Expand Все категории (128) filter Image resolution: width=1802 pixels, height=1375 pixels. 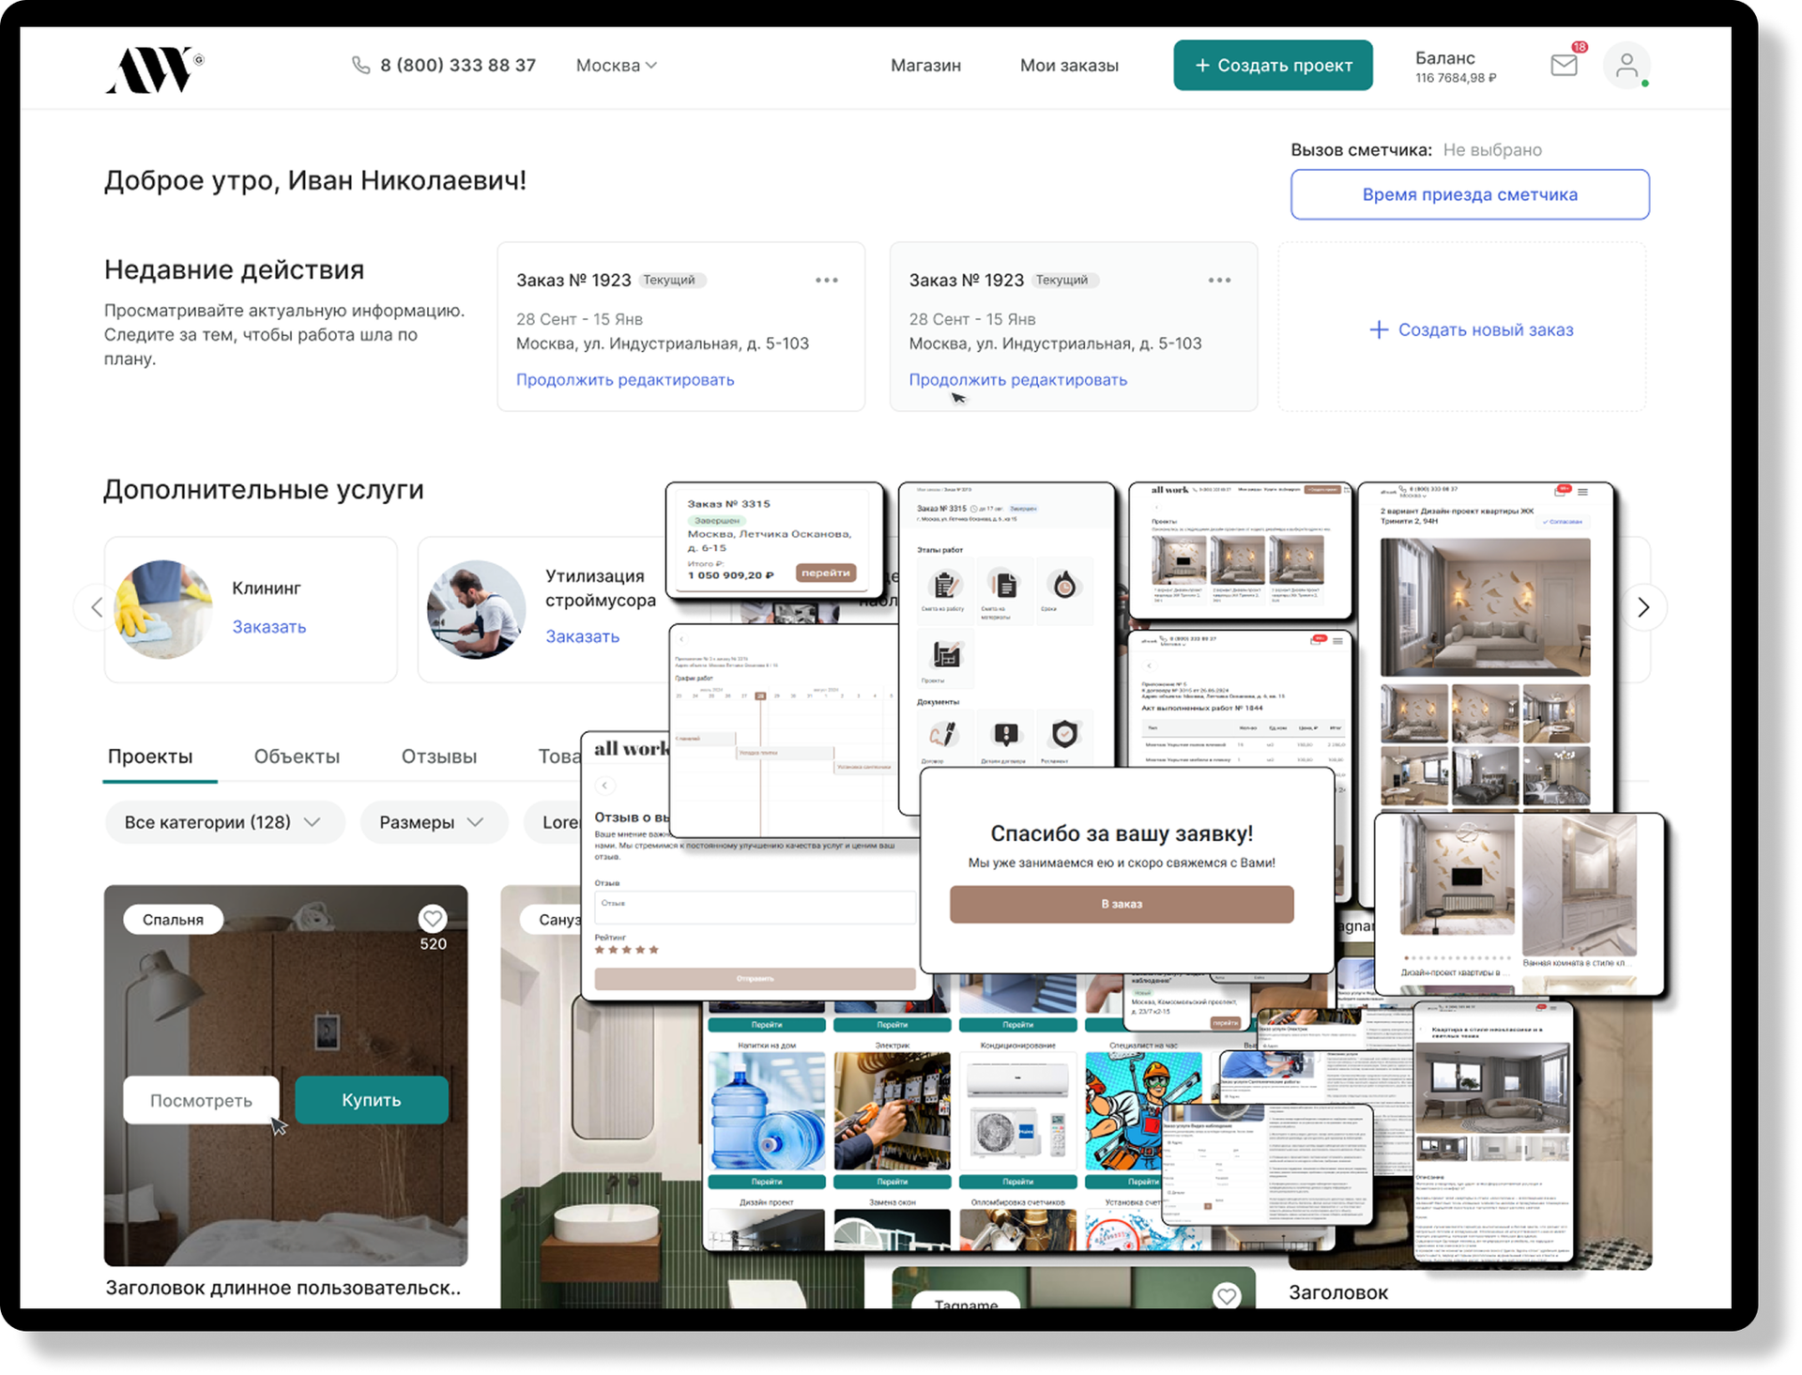224,822
